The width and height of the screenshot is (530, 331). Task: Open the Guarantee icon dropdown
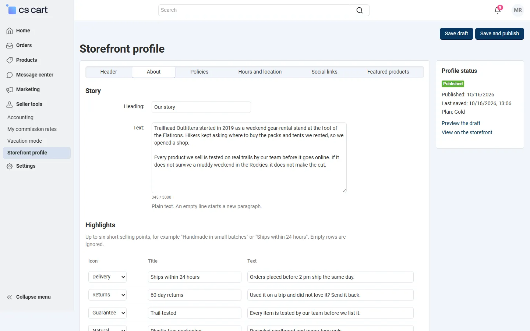click(107, 313)
